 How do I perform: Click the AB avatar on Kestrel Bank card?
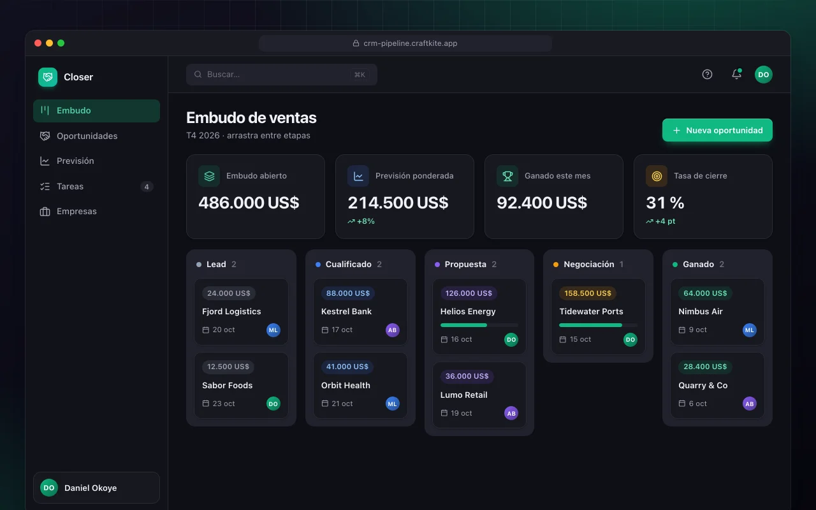[393, 330]
